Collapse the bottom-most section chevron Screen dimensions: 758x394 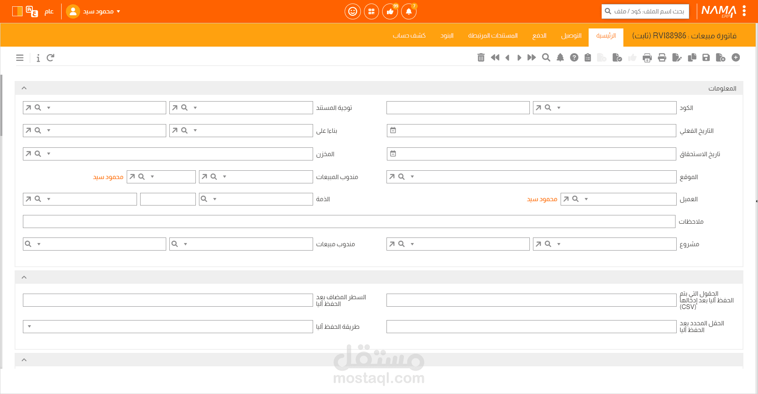(24, 360)
